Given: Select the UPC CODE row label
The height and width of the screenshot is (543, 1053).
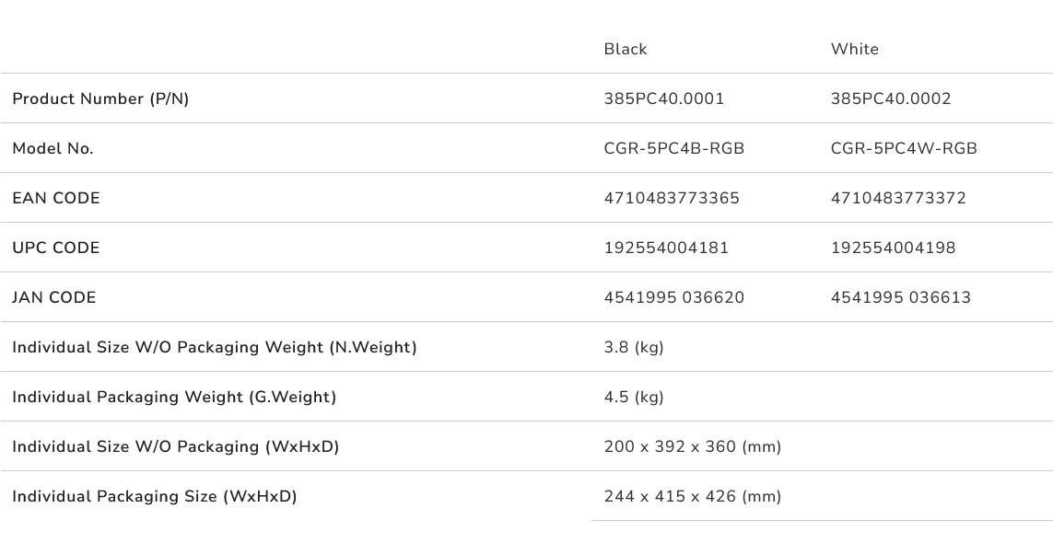Looking at the screenshot, I should tap(56, 248).
